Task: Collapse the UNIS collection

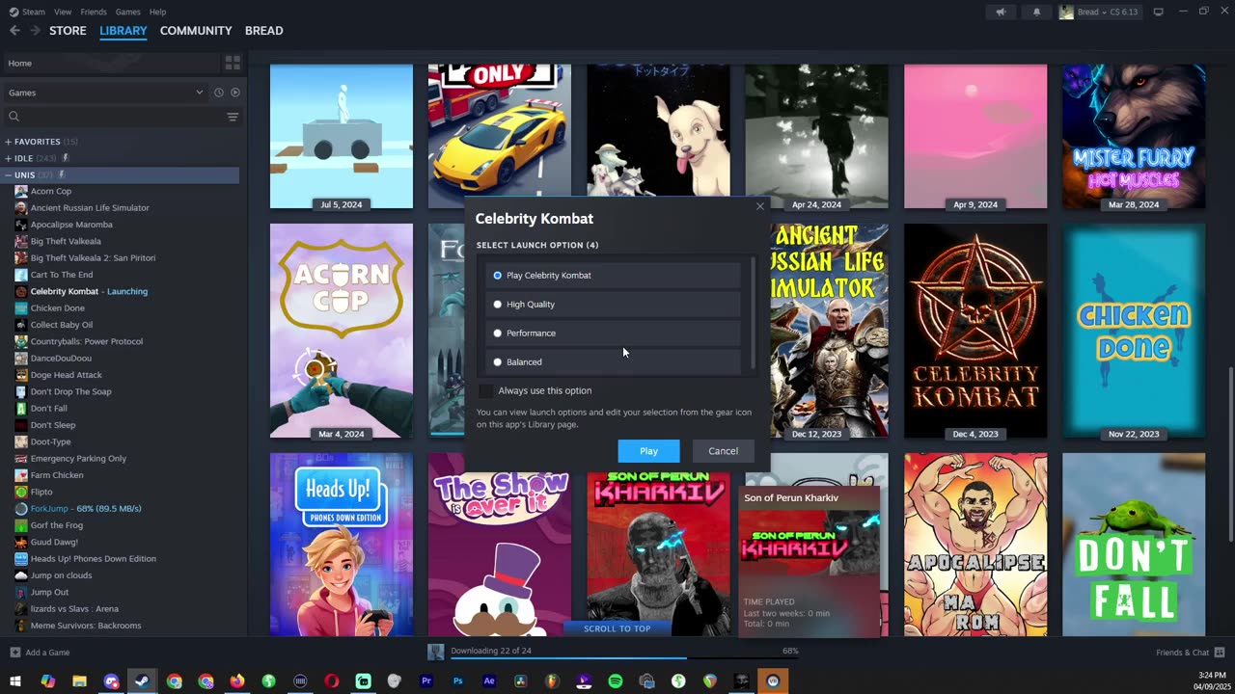Action: (8, 175)
